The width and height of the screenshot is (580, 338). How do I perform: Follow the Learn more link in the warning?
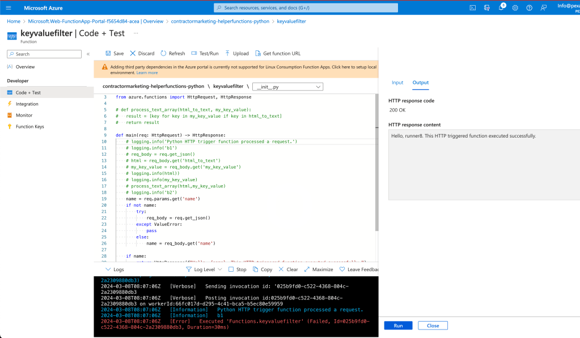point(147,73)
